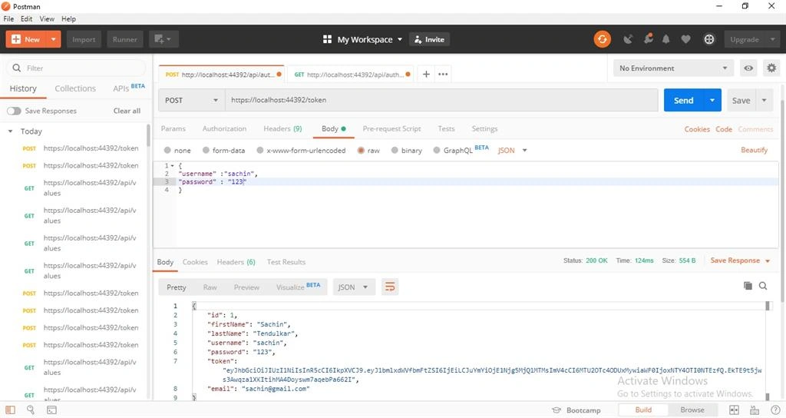The height and width of the screenshot is (418, 786).
Task: Open the File menu
Action: click(8, 18)
